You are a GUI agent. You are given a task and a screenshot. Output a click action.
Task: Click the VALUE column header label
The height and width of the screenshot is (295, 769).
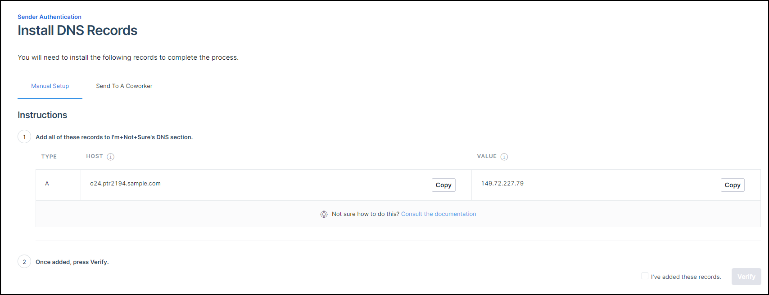coord(487,156)
